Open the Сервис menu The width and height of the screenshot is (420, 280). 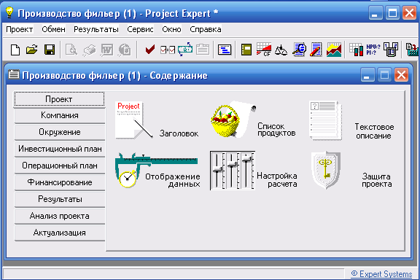(x=140, y=29)
